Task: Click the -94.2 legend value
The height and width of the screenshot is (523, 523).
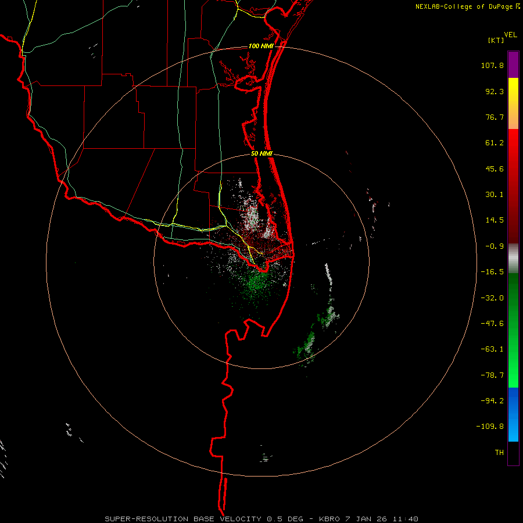Action: (492, 401)
